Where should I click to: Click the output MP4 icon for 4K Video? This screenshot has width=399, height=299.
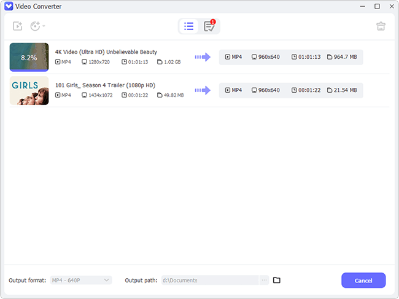pyautogui.click(x=228, y=57)
